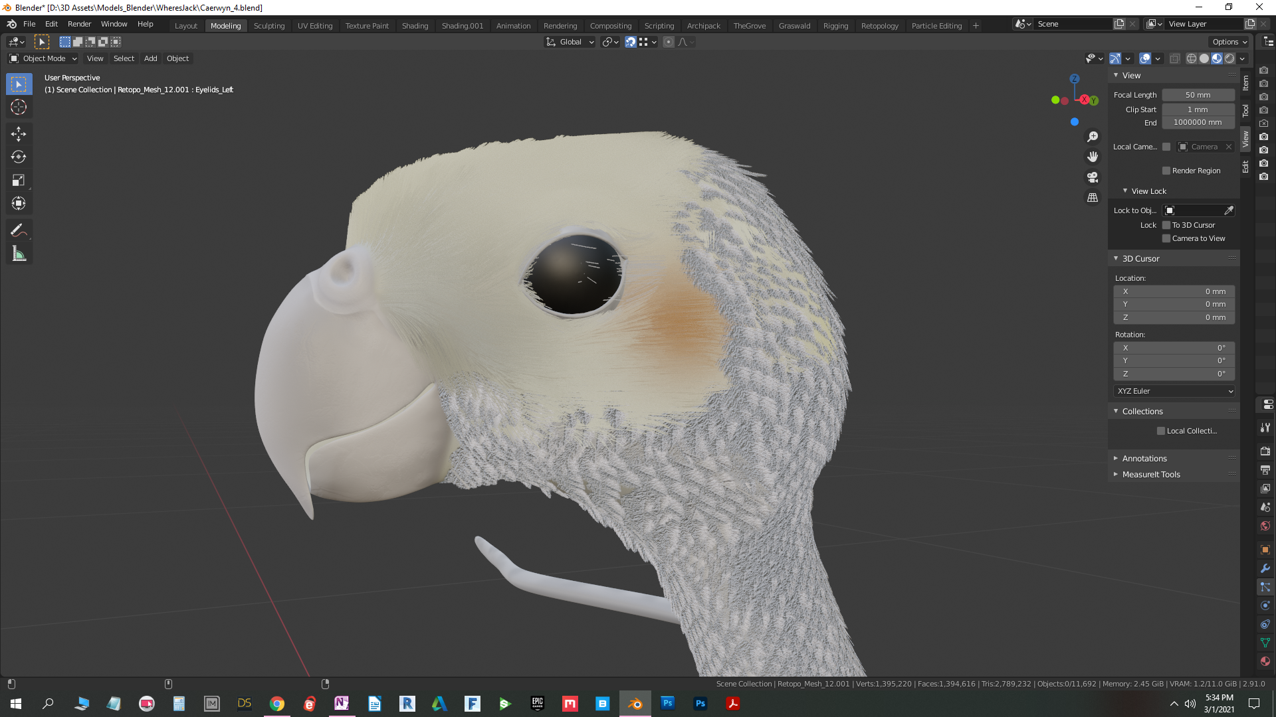Open the XYZ Euler rotation dropdown
Image resolution: width=1276 pixels, height=717 pixels.
tap(1174, 391)
